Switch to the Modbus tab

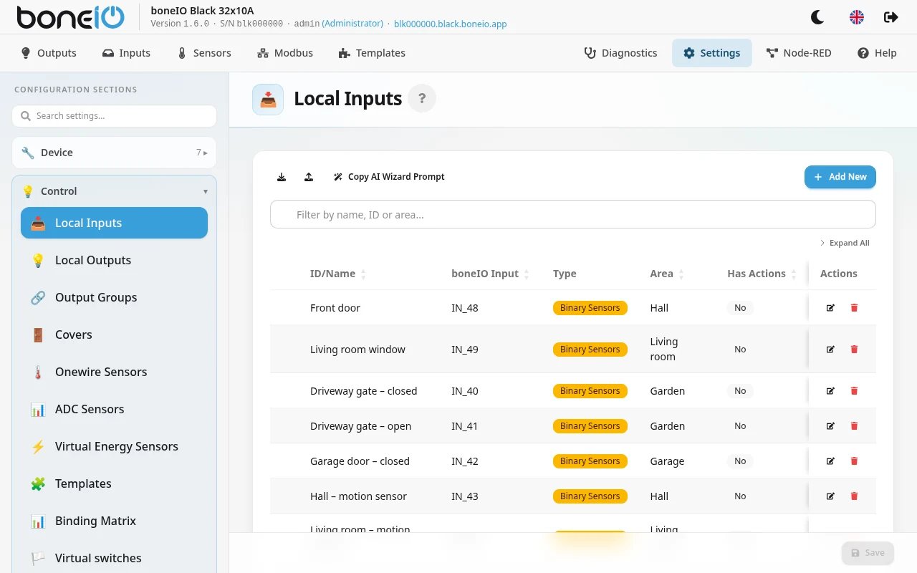click(284, 53)
